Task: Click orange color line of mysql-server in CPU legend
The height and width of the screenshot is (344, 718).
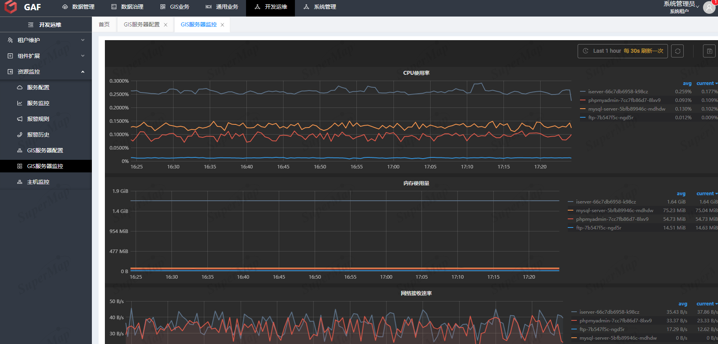Action: pyautogui.click(x=583, y=109)
